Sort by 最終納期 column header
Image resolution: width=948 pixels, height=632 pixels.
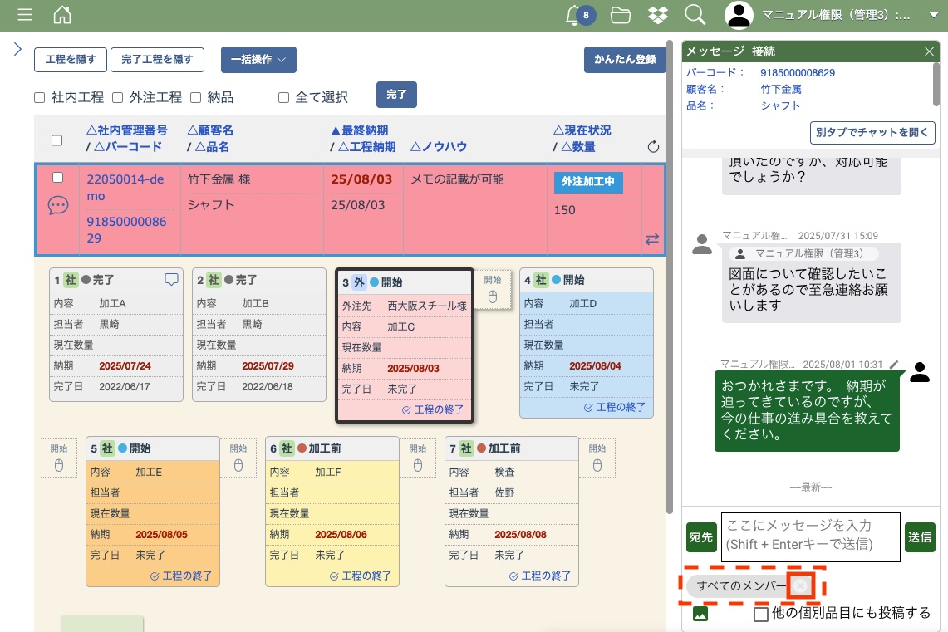[x=359, y=130]
